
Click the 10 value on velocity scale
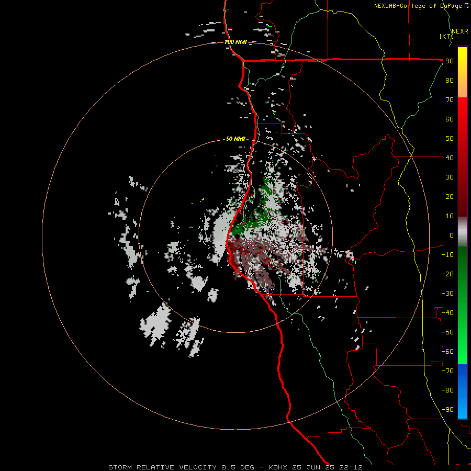tap(450, 216)
